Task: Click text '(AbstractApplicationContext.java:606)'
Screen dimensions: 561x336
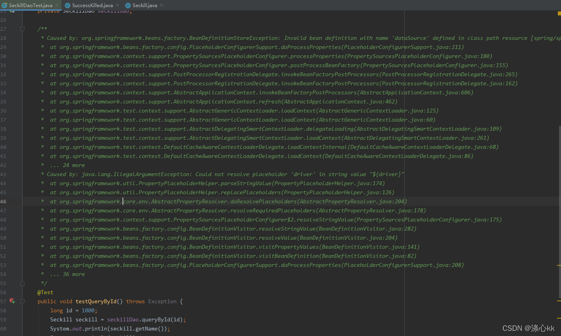Action: [x=415, y=92]
